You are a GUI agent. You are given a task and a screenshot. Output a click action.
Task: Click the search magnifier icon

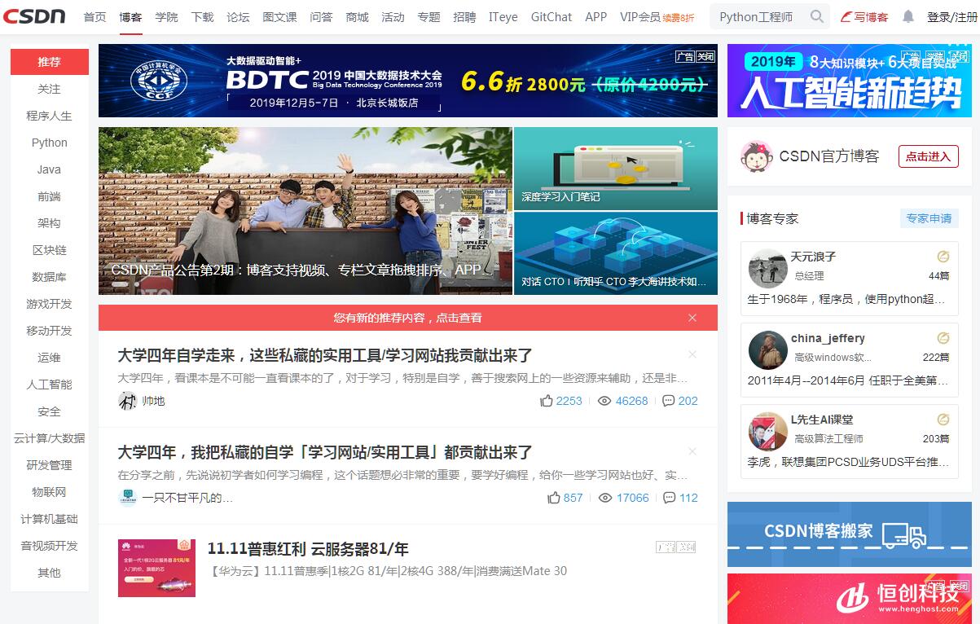pos(816,17)
